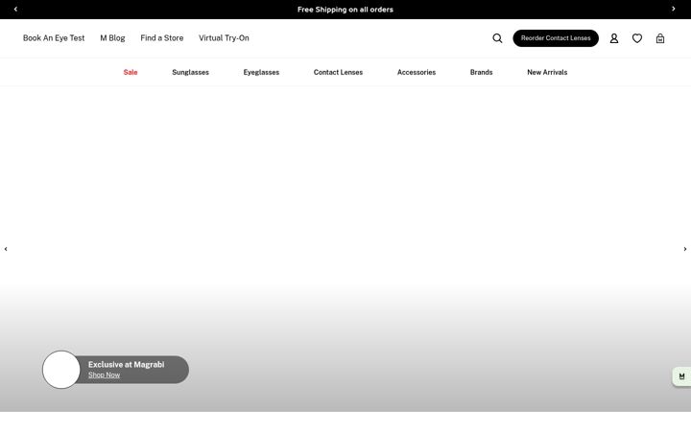This screenshot has height=431, width=691.
Task: Go to previous hero banner slide
Action: coord(6,249)
